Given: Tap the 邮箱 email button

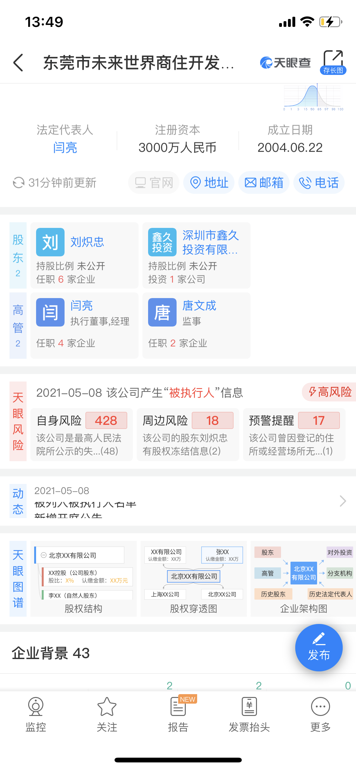Looking at the screenshot, I should pyautogui.click(x=264, y=183).
